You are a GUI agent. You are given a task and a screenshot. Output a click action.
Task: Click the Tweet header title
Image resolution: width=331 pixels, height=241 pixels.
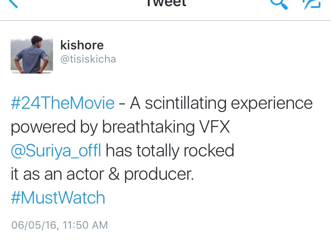(x=166, y=4)
